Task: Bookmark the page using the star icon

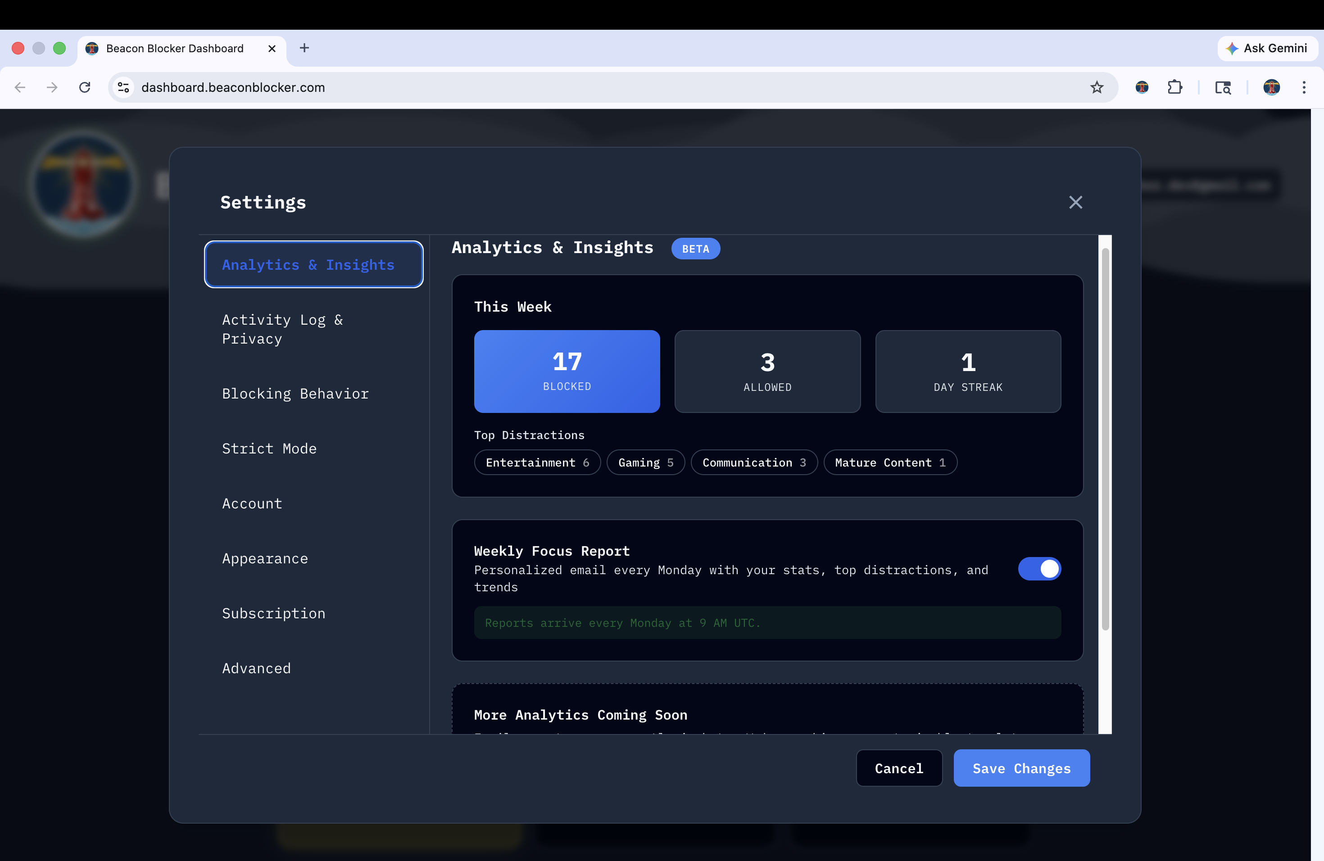Action: (x=1097, y=87)
